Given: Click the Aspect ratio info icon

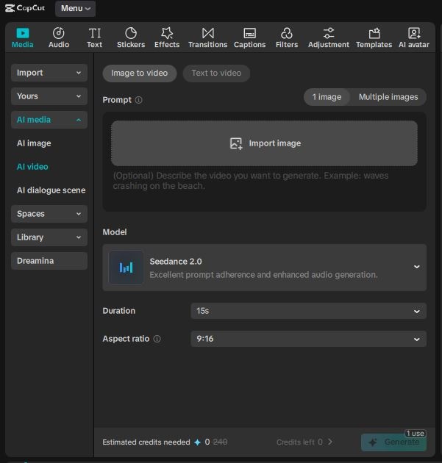Looking at the screenshot, I should pos(157,339).
